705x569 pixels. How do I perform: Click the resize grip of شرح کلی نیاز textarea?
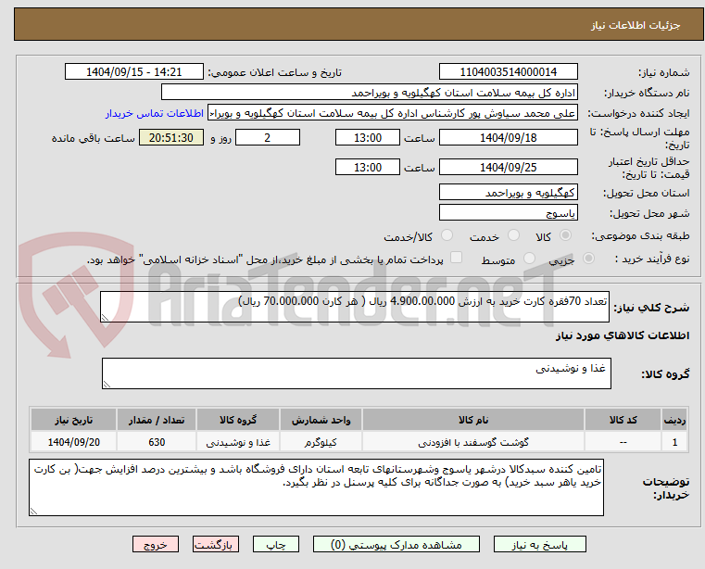click(106, 317)
